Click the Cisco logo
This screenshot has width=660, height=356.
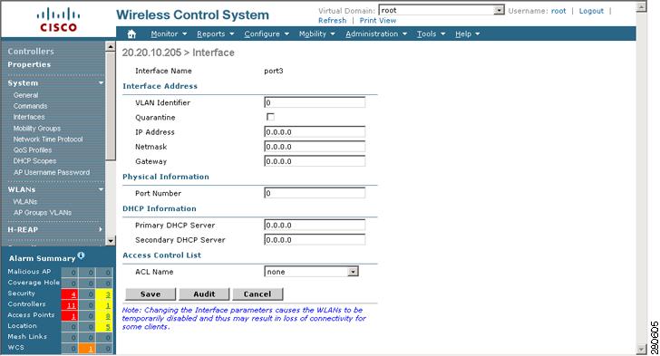pos(58,20)
